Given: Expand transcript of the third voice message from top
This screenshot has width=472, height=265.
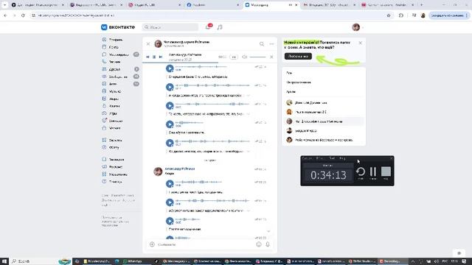Looking at the screenshot, I should point(249,114).
